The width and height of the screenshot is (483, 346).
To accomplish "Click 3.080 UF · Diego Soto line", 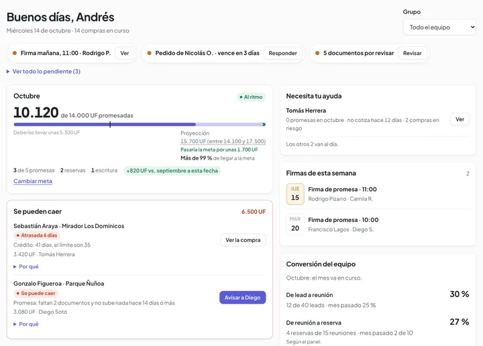I will click(x=40, y=312).
